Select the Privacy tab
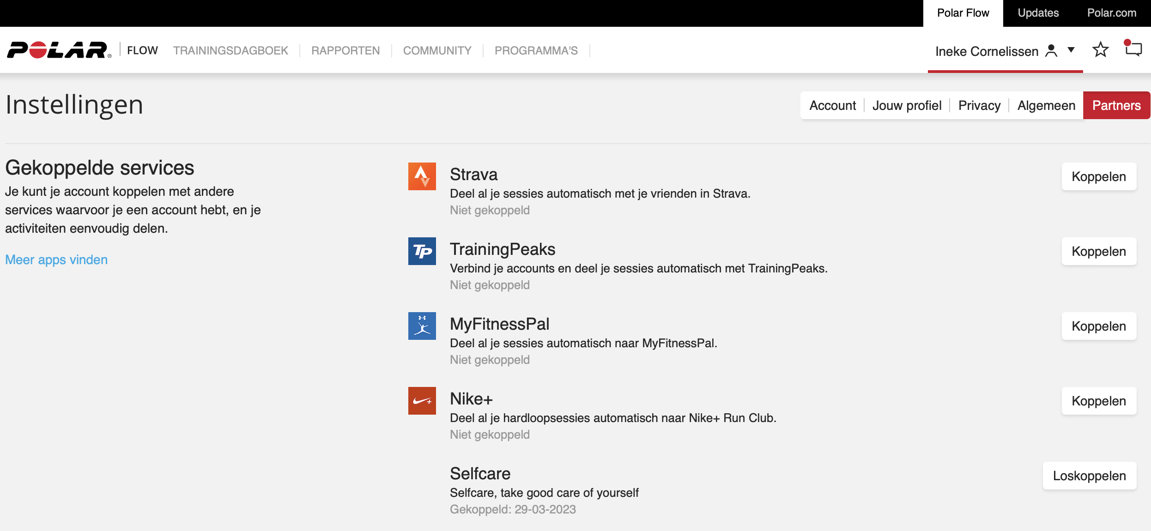This screenshot has height=531, width=1151. [x=978, y=105]
